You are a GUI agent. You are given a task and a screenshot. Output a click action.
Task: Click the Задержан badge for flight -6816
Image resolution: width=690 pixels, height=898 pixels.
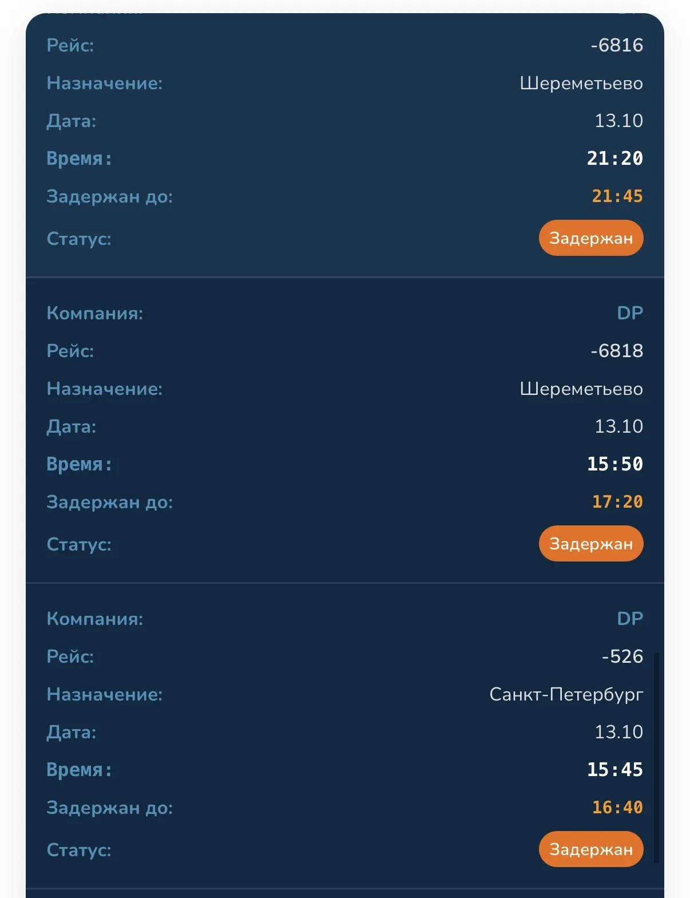click(x=590, y=238)
